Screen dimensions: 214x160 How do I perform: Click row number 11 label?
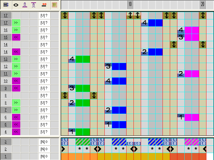pos(6,74)
